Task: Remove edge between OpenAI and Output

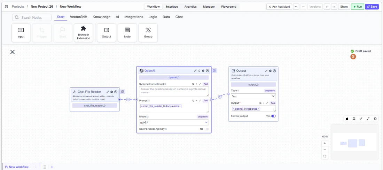Action: tap(220, 97)
